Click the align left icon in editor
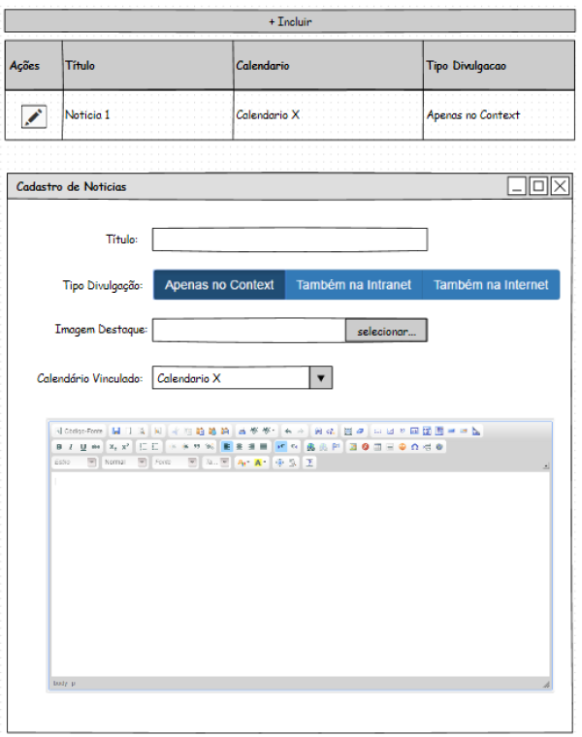 click(227, 447)
